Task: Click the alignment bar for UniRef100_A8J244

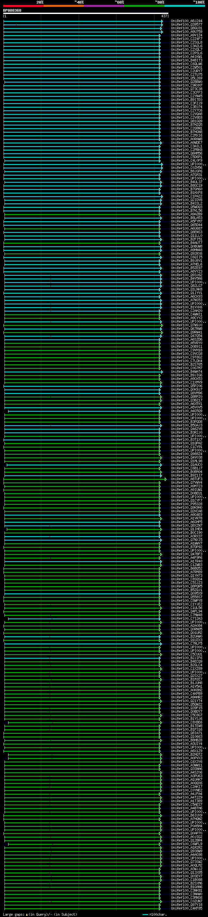Action: [82, 21]
